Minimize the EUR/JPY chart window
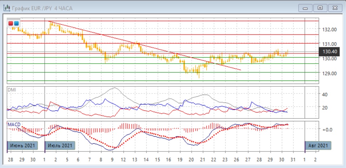The width and height of the screenshot is (346, 168). click(305, 8)
